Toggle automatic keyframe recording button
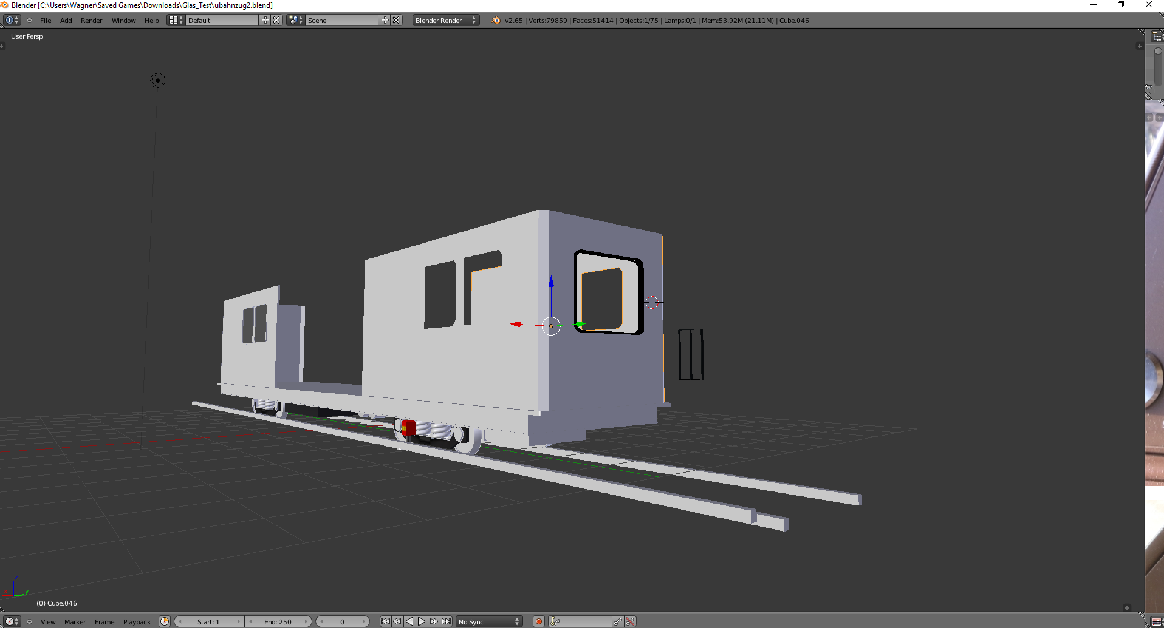This screenshot has width=1164, height=628. click(538, 621)
